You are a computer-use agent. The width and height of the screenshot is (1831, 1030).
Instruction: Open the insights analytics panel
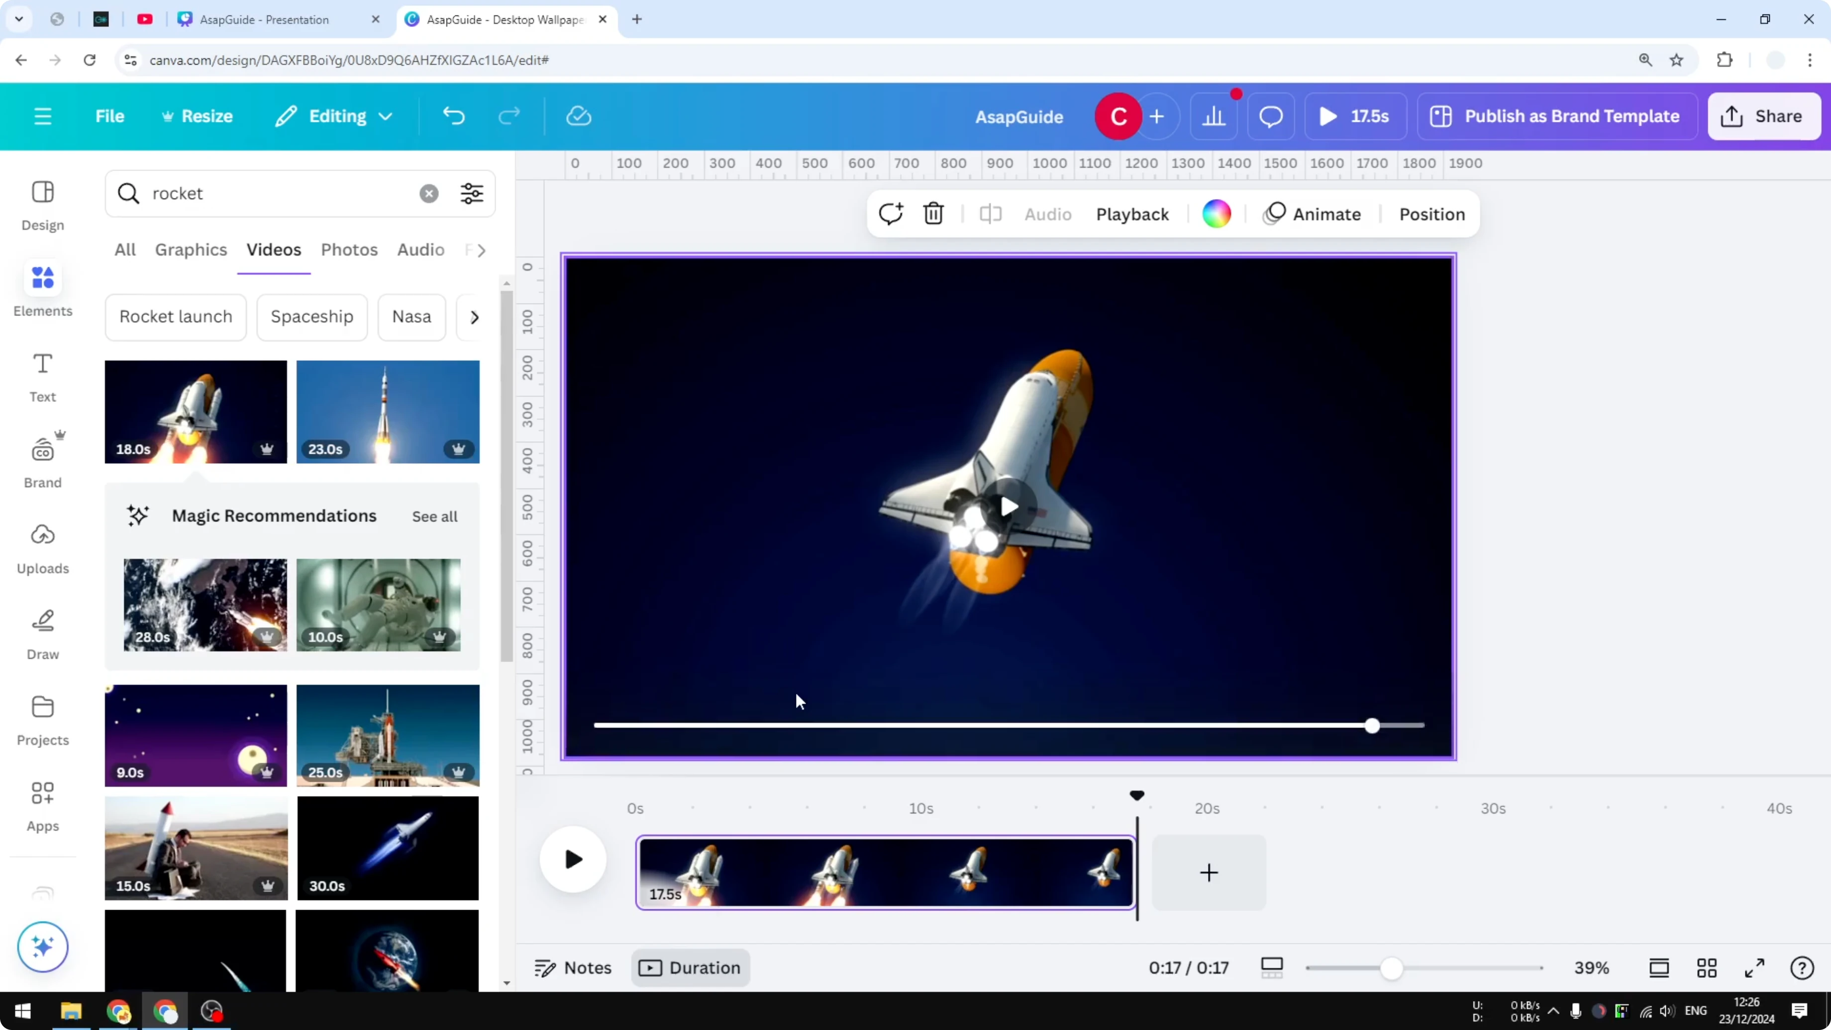pos(1215,116)
